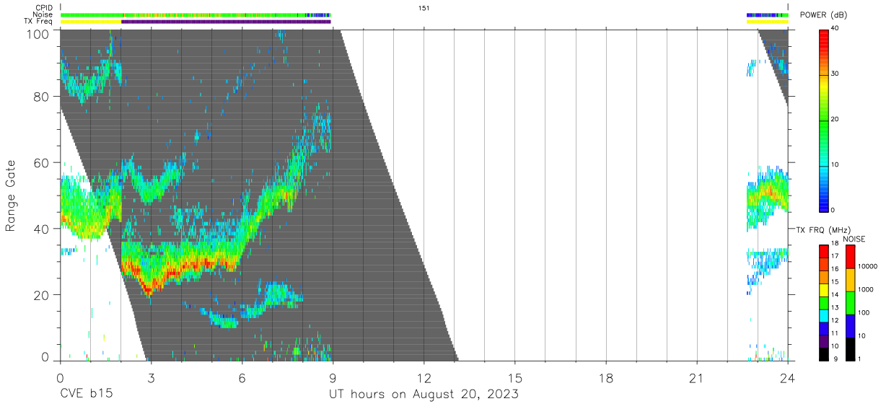Click the 40 label on the range gate axis
Screen dimensions: 886x409
coord(41,229)
